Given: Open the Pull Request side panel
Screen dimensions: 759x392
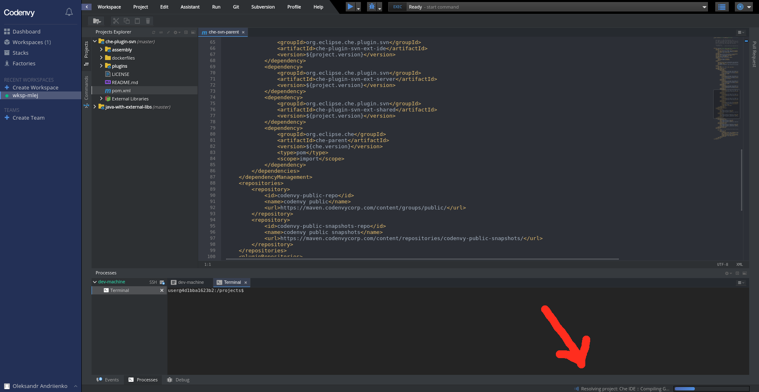Looking at the screenshot, I should [755, 54].
